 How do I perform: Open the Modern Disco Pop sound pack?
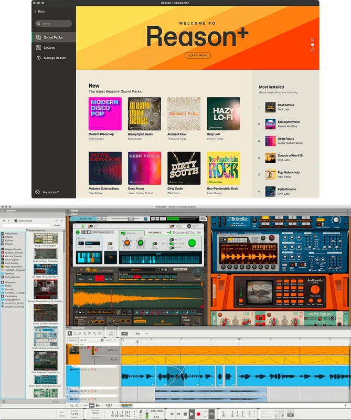pyautogui.click(x=105, y=113)
